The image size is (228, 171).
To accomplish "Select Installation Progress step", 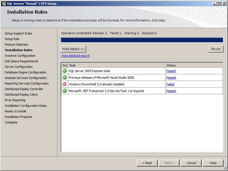I will (18, 117).
